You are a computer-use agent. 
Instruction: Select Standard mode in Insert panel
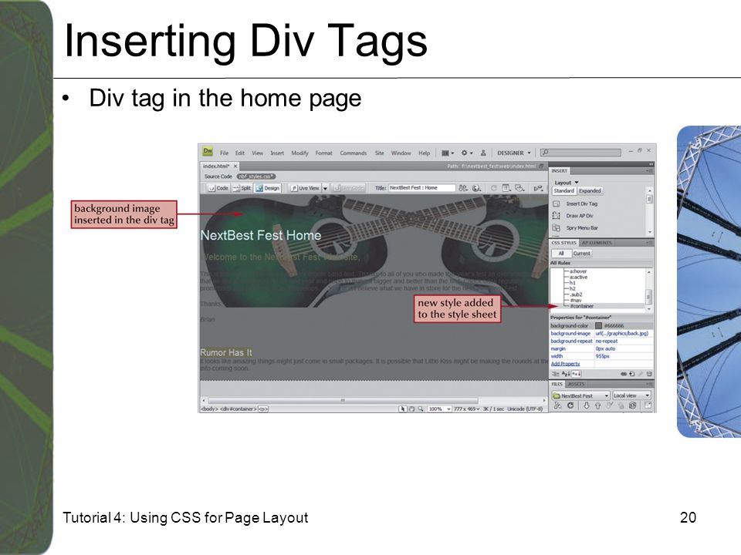(563, 190)
